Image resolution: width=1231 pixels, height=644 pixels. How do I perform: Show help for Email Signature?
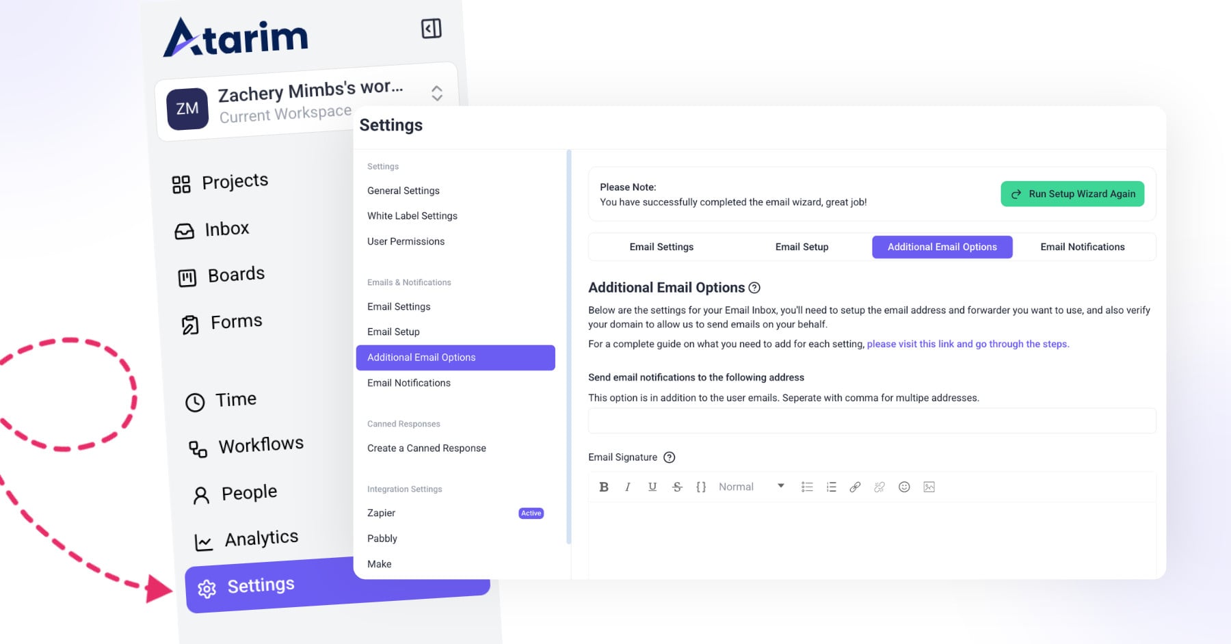(x=670, y=457)
